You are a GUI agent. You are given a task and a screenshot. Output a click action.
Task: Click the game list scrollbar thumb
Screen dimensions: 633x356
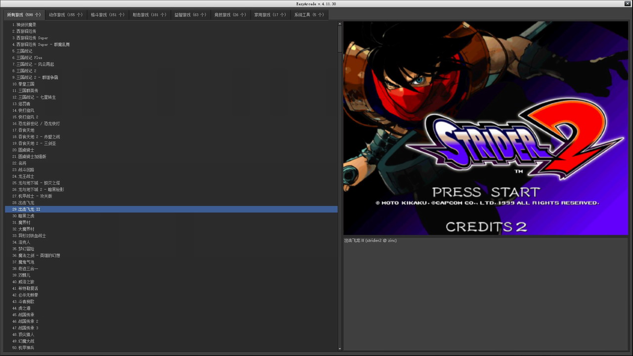340,39
